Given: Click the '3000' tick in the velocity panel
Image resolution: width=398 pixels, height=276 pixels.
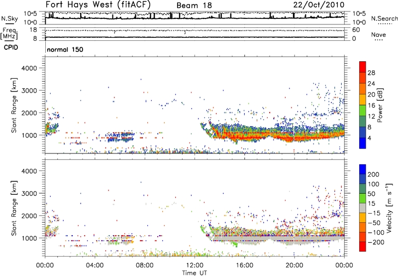Looking at the screenshot, I should point(29,193).
